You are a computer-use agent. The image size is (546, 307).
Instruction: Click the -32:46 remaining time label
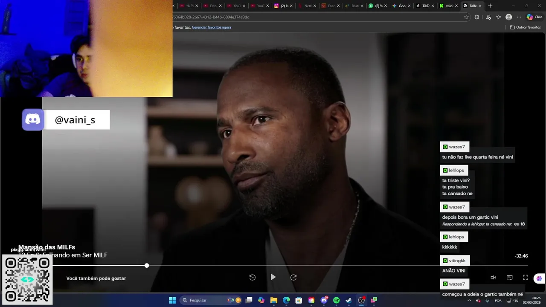pos(521,256)
